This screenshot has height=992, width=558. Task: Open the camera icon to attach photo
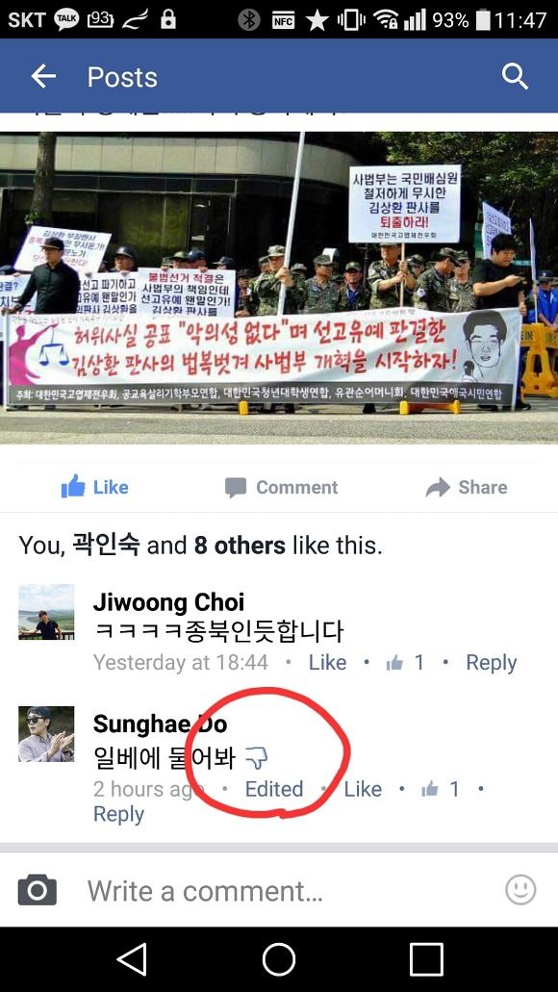pos(37,890)
